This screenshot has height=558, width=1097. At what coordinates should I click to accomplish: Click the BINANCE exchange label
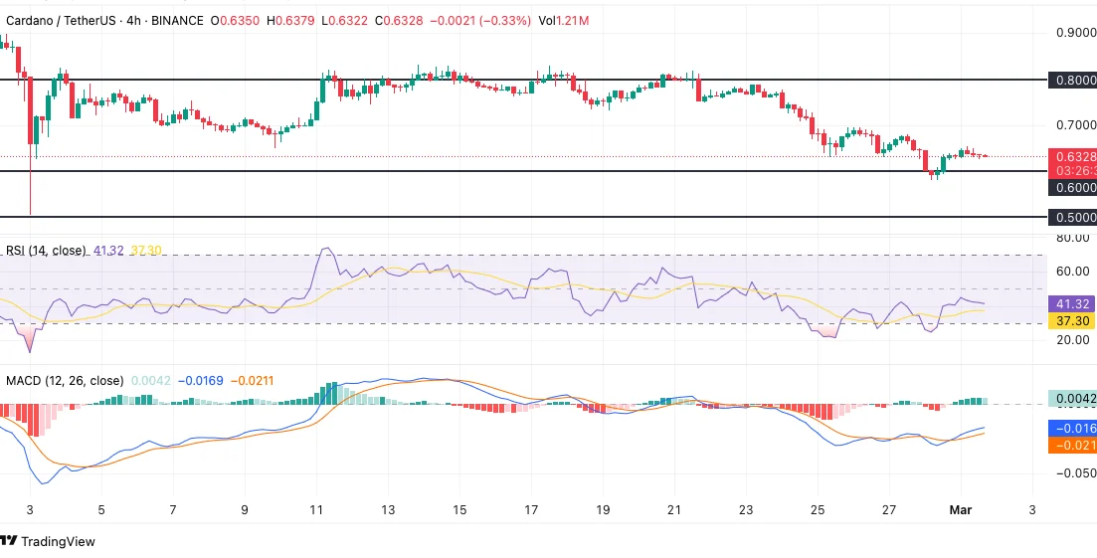178,21
